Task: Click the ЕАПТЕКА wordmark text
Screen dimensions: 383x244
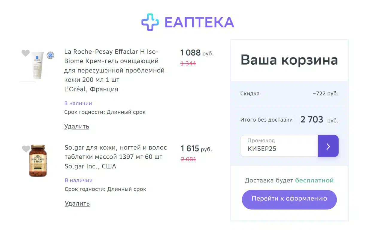Action: (x=199, y=22)
